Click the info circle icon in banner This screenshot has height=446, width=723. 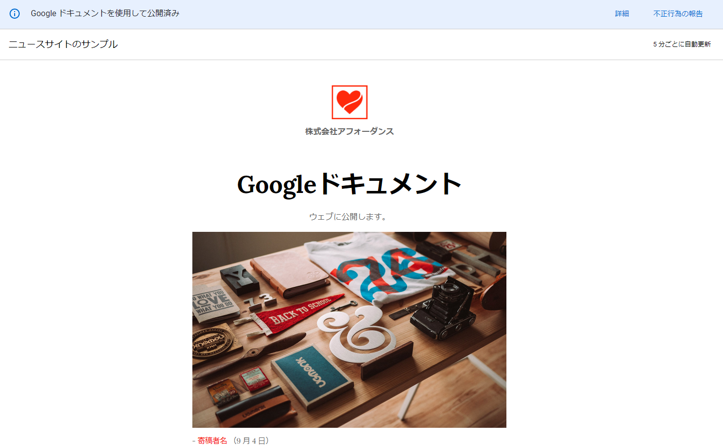(x=15, y=14)
